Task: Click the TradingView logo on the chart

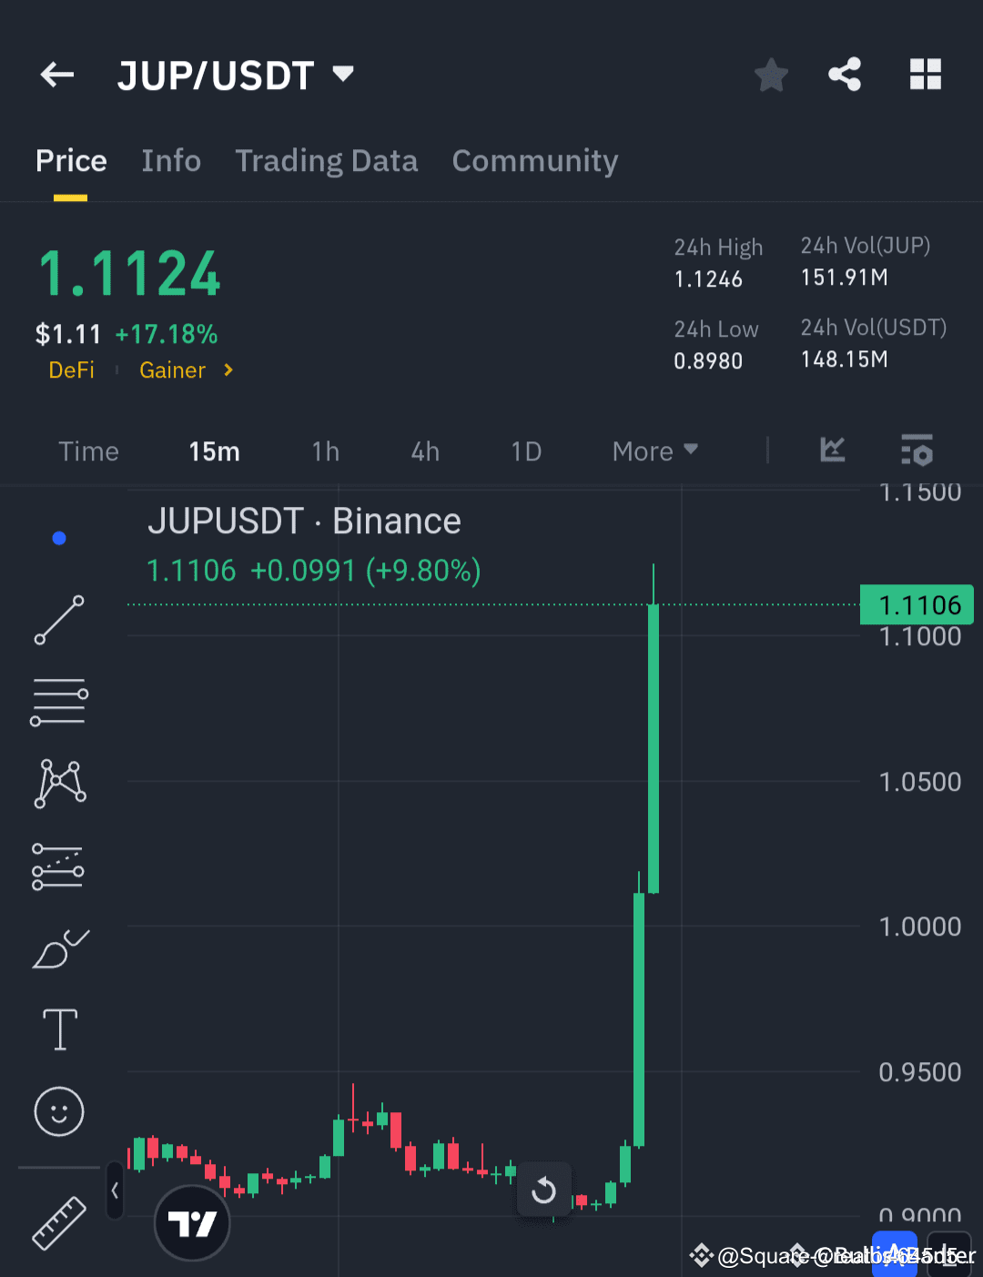Action: coord(192,1223)
